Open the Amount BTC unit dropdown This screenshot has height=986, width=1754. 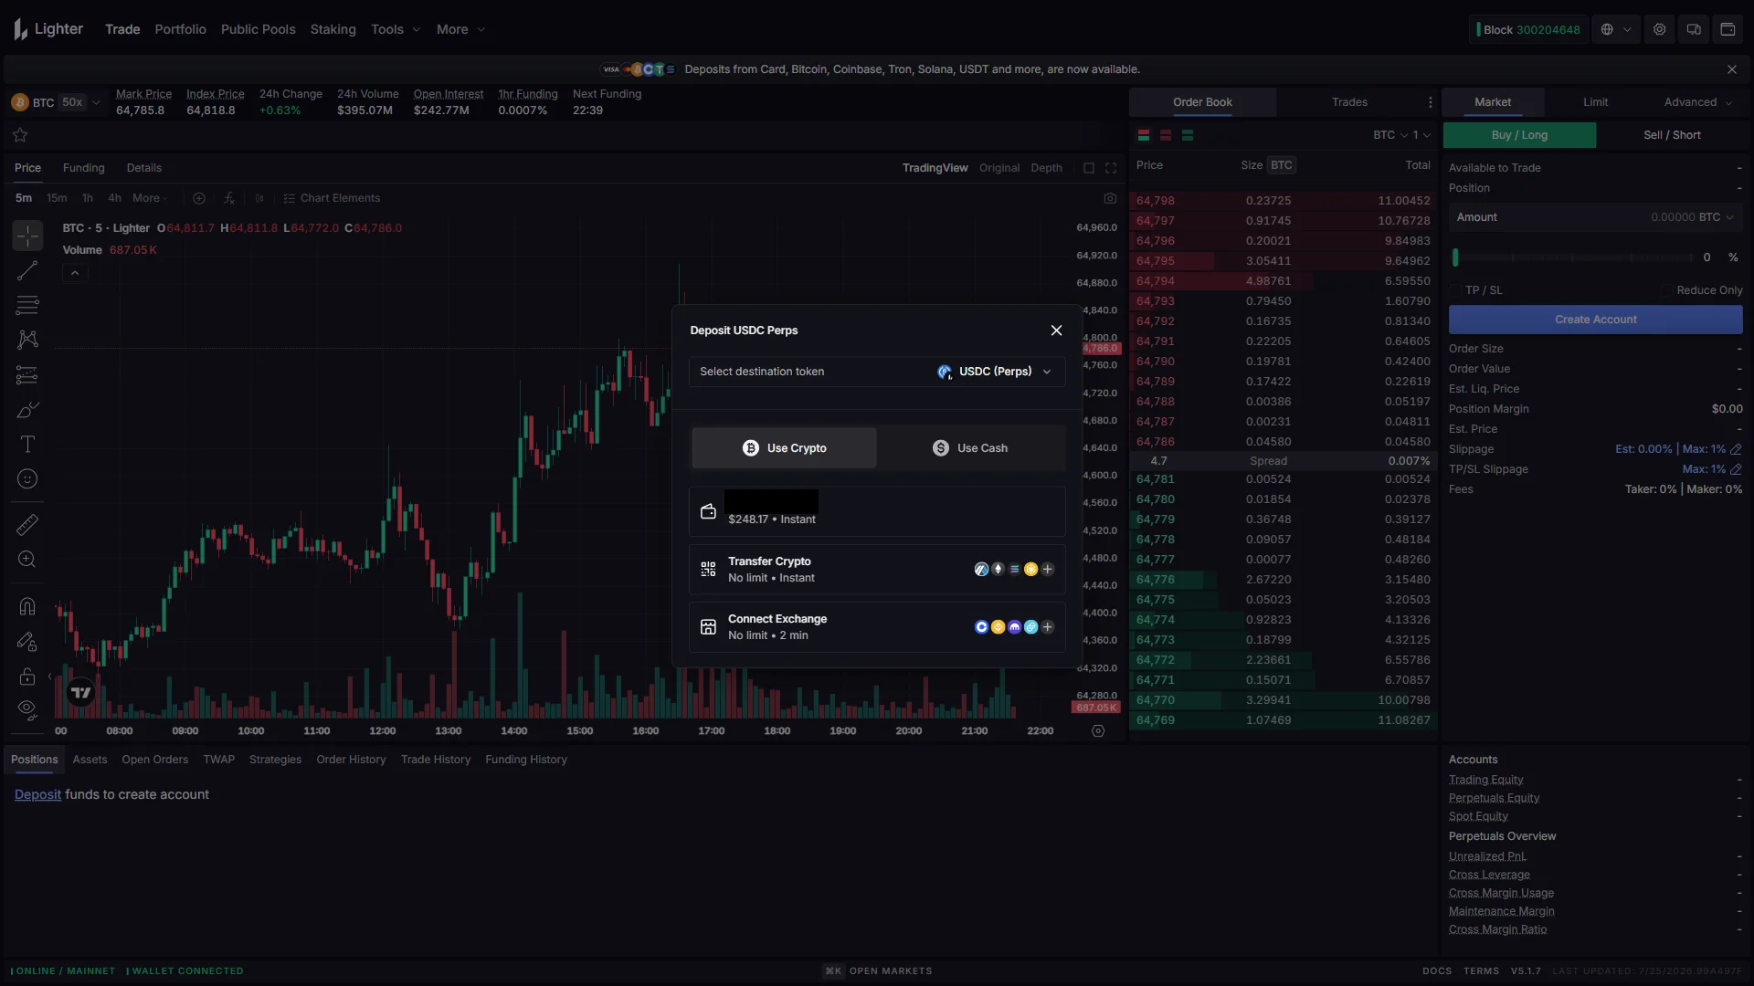(x=1717, y=217)
